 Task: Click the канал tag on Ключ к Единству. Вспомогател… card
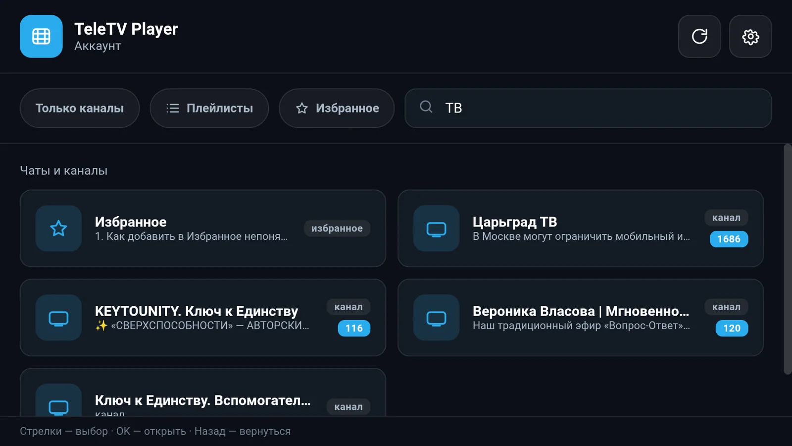coord(348,407)
